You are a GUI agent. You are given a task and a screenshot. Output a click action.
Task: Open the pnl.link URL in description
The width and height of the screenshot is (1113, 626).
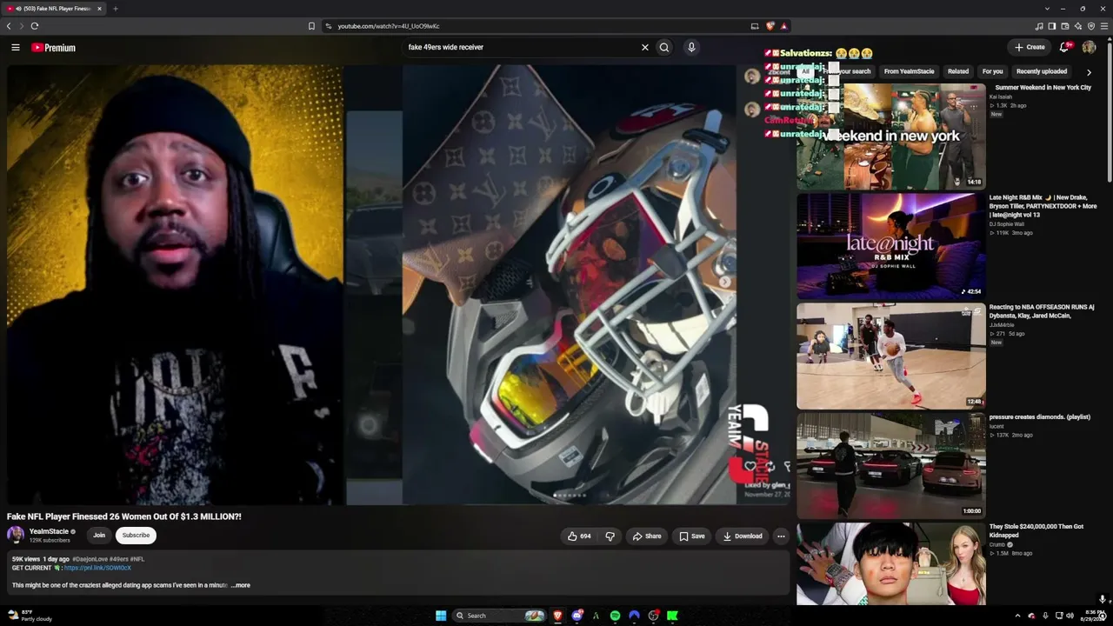coord(97,568)
